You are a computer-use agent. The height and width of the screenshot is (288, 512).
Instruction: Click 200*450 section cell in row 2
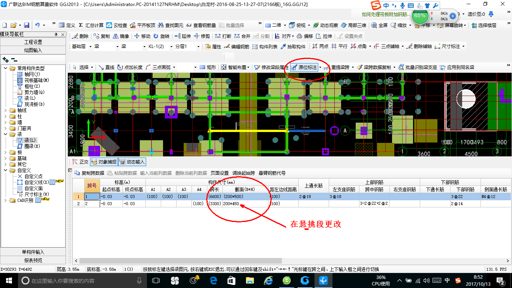click(x=246, y=204)
